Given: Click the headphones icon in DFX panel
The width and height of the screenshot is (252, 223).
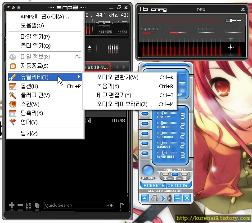Looking at the screenshot, I should click(x=155, y=198).
